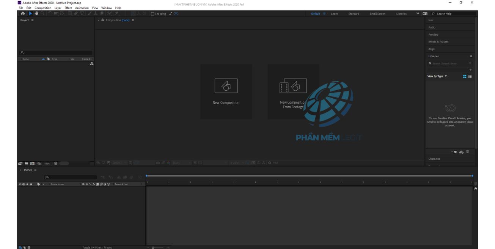Select the Puppet Pin tool
This screenshot has height=249, width=495.
coord(116,13)
